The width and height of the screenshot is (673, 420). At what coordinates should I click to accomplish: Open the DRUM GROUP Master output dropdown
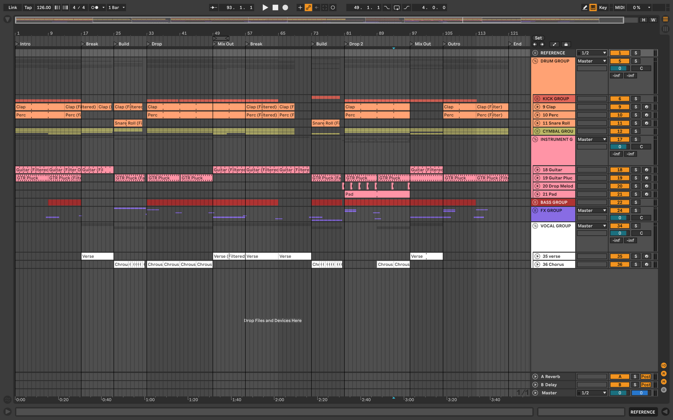(592, 61)
